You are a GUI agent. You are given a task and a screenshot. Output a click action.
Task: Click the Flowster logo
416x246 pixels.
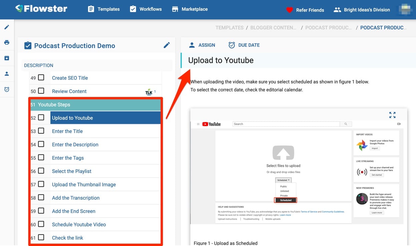(41, 9)
